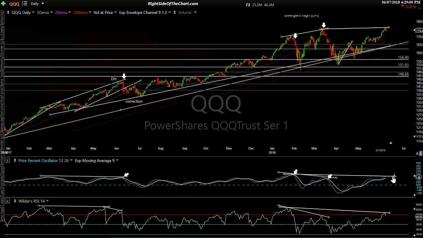The height and width of the screenshot is (238, 423).
Task: Close the Wilder's RSI pane
Action: tap(7, 201)
